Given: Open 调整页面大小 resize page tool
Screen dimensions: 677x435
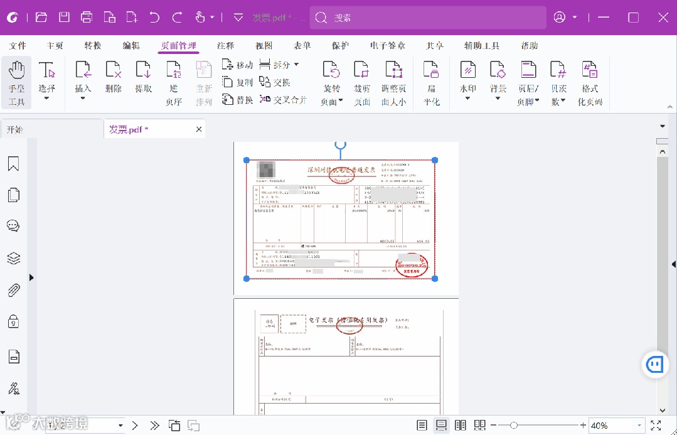Looking at the screenshot, I should tap(394, 83).
